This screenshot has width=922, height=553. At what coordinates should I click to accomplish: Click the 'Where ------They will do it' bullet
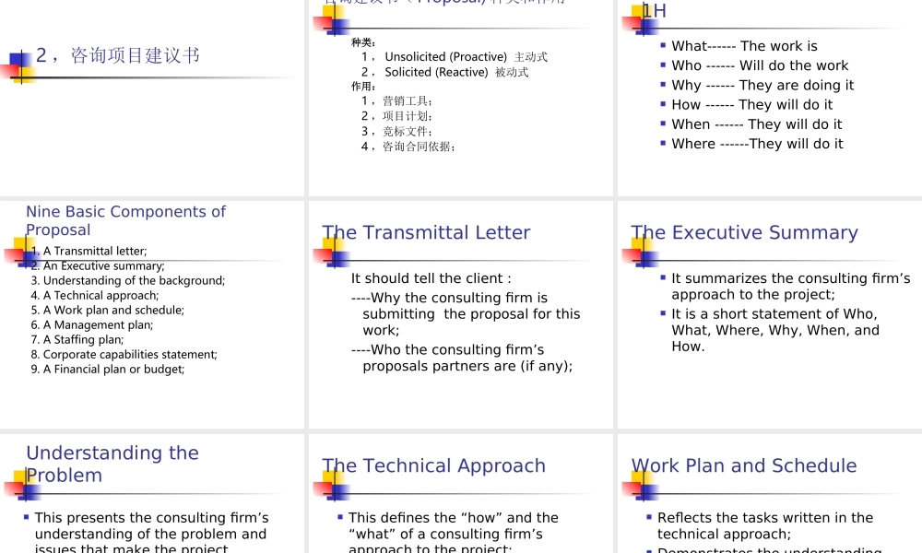coord(757,144)
